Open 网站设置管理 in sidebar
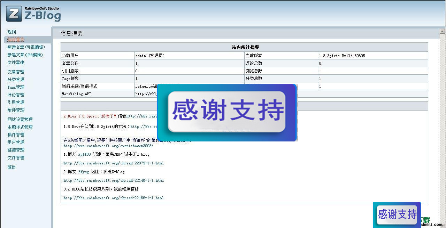 click(x=20, y=120)
